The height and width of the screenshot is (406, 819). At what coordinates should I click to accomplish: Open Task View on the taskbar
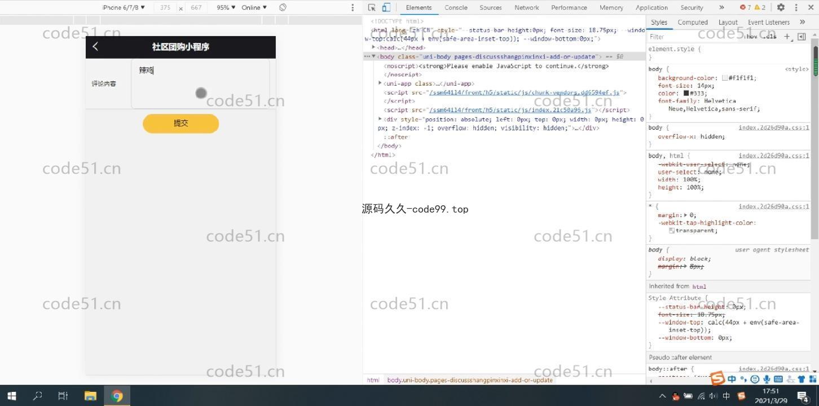[63, 396]
